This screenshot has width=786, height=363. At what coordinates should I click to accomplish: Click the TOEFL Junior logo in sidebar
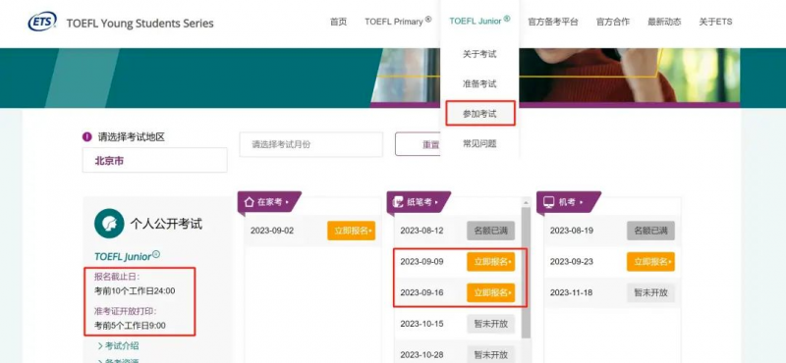click(128, 256)
